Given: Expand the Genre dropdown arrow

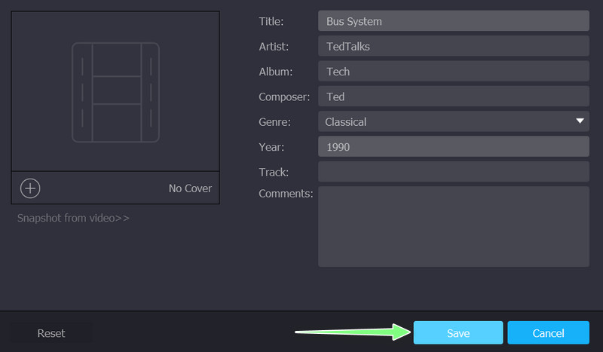Looking at the screenshot, I should coord(580,121).
